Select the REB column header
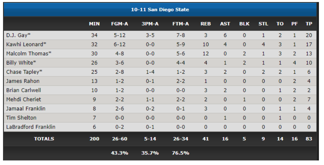The width and height of the screenshot is (324, 165). (x=206, y=24)
